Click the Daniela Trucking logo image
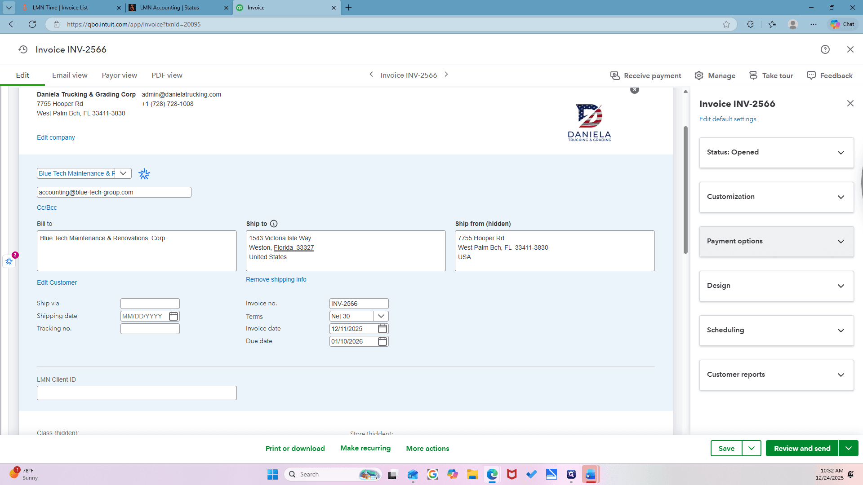 (589, 123)
